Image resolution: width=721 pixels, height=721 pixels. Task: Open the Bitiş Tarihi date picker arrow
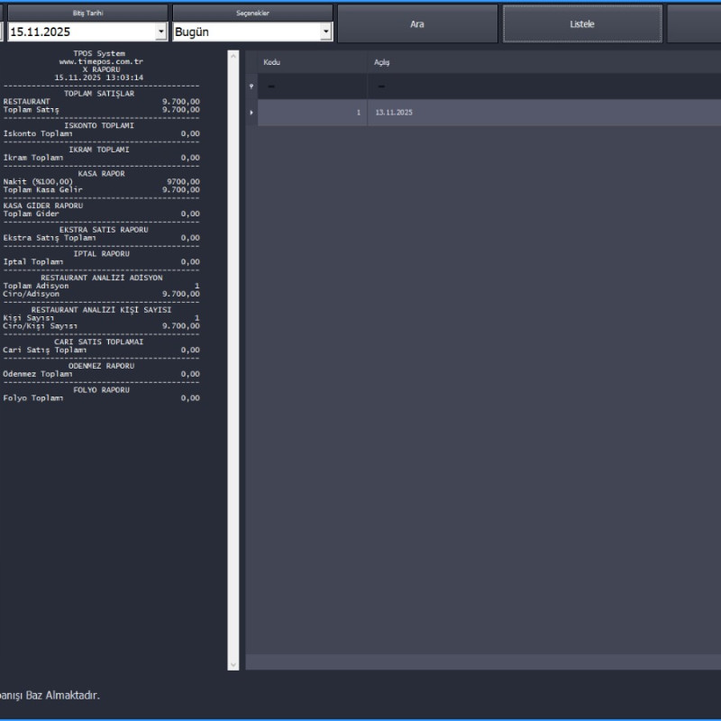coord(160,32)
